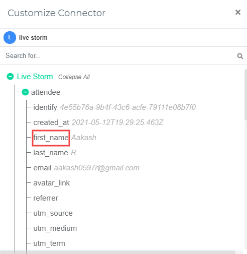Select the utm_medium field
The height and width of the screenshot is (254, 247).
point(55,228)
